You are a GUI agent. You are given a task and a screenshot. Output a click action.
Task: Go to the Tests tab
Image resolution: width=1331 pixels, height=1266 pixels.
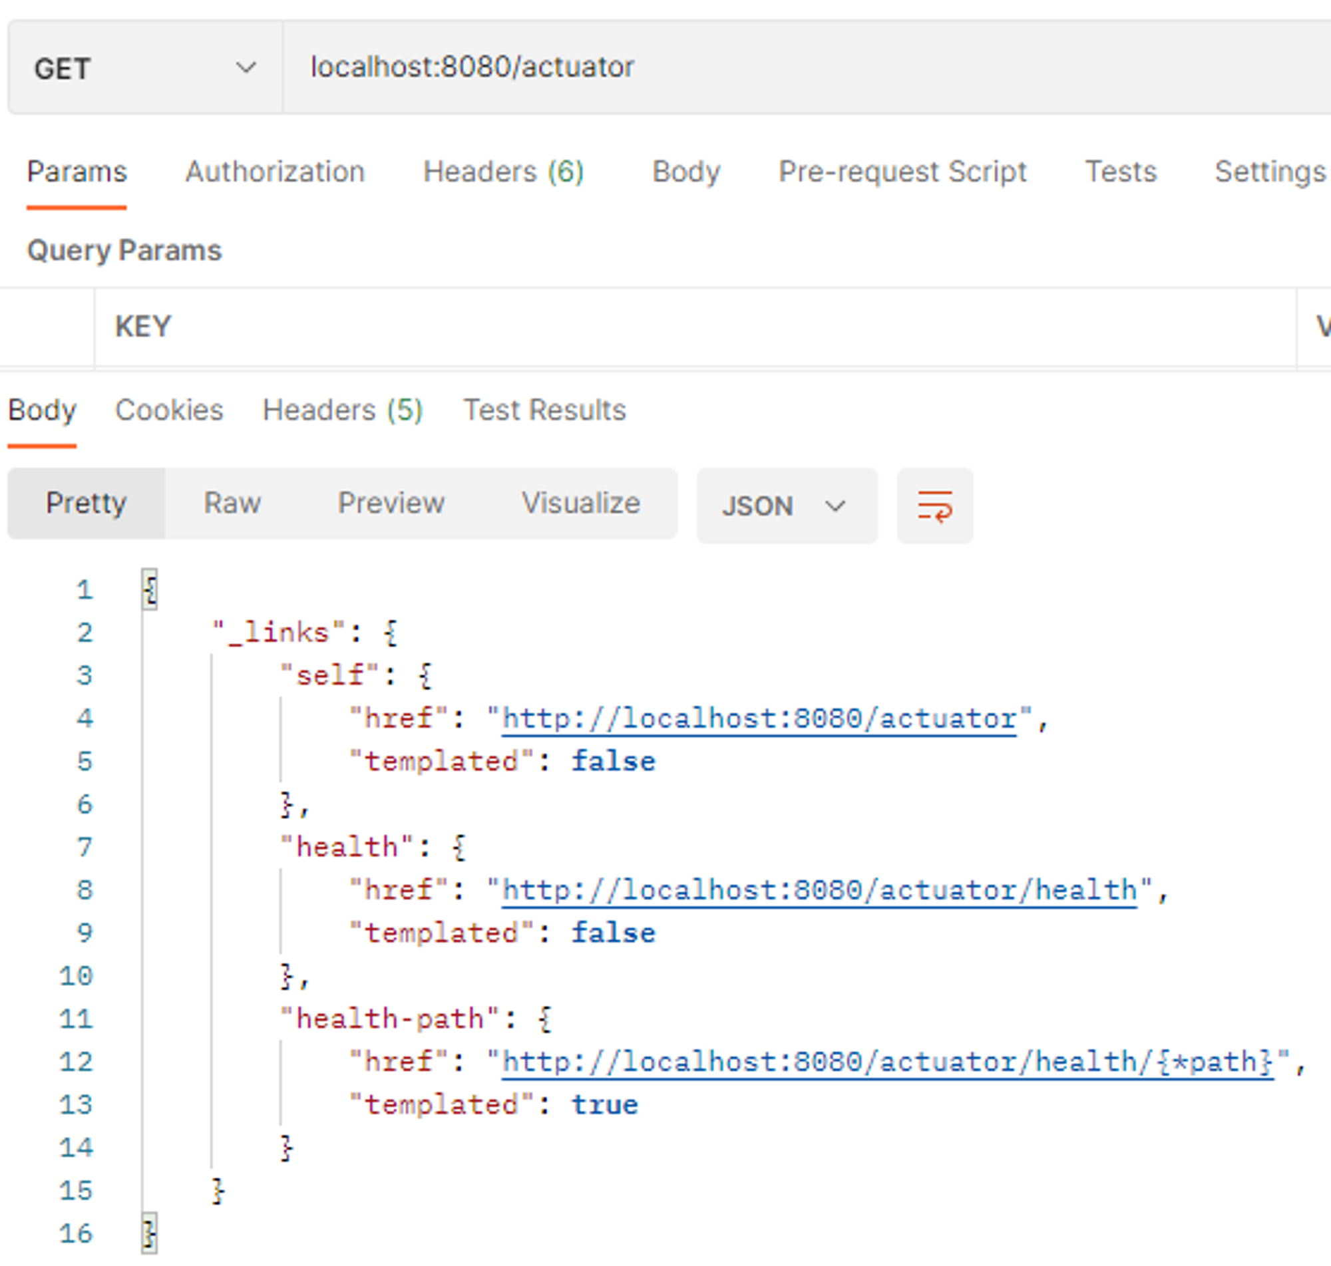1120,172
